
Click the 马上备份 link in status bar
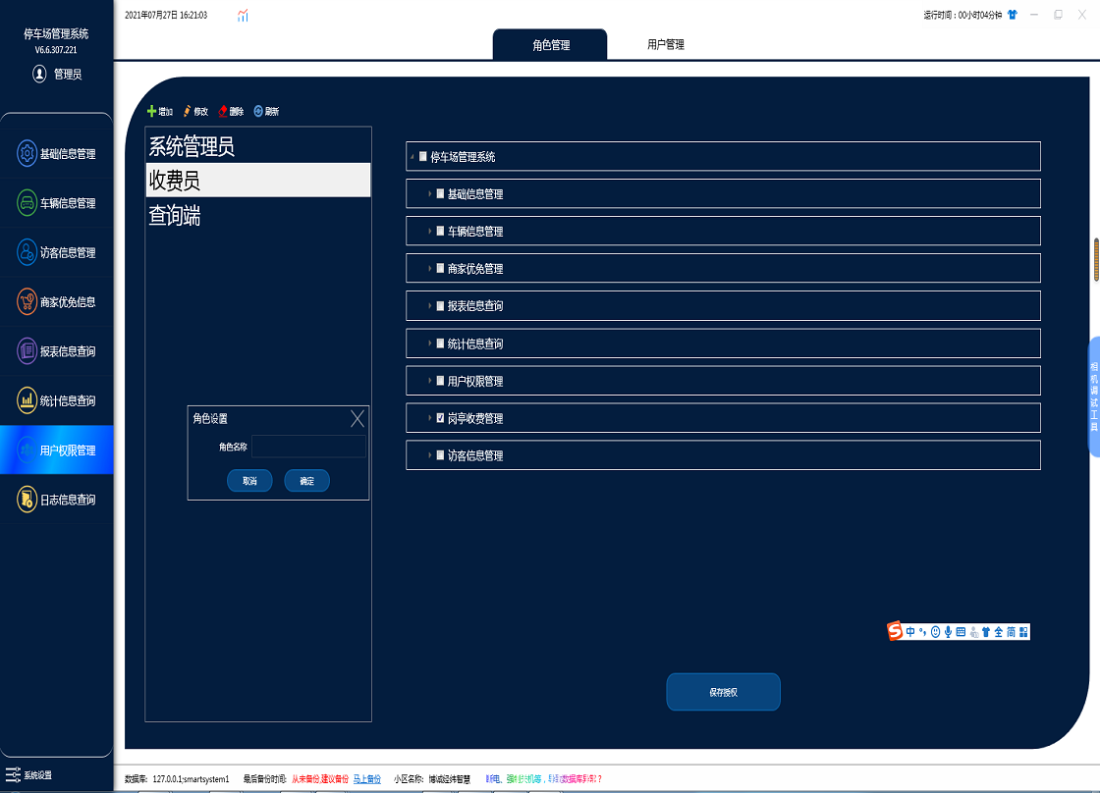(x=366, y=779)
